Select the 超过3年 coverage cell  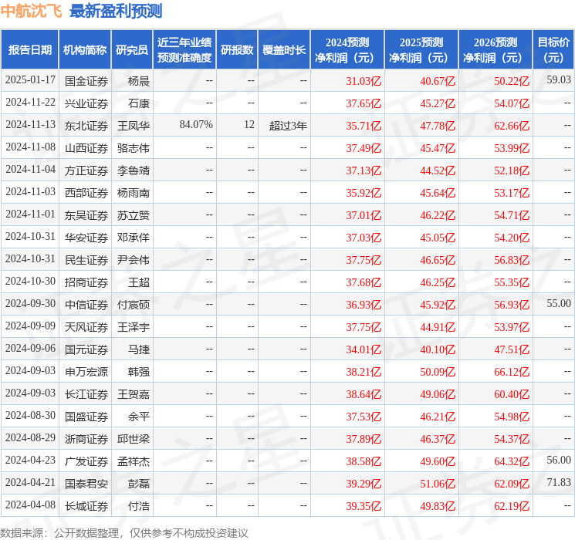[284, 126]
